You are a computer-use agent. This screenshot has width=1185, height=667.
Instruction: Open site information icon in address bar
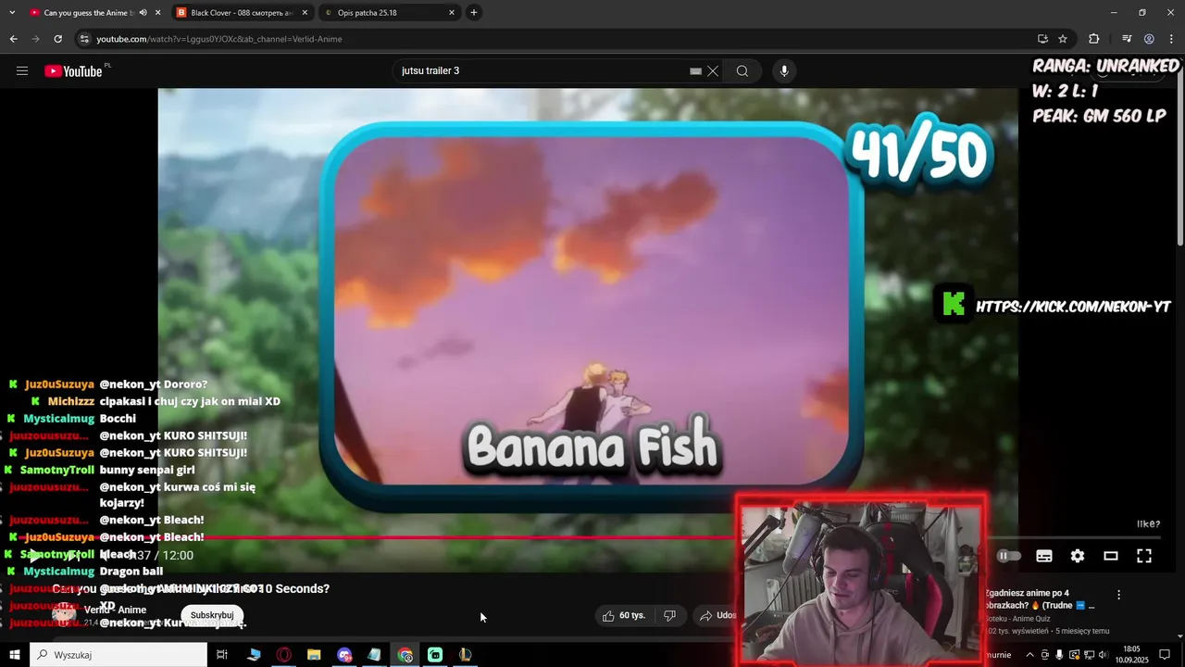tap(84, 39)
